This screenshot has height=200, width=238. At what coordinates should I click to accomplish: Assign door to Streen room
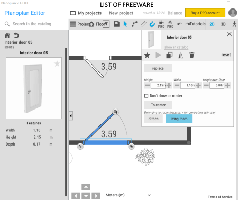click(153, 119)
